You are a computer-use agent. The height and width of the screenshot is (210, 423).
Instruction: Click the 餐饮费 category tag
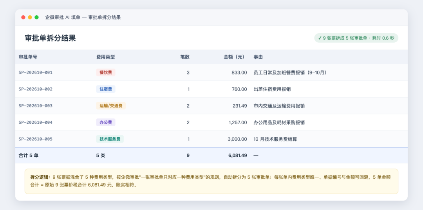coord(106,72)
